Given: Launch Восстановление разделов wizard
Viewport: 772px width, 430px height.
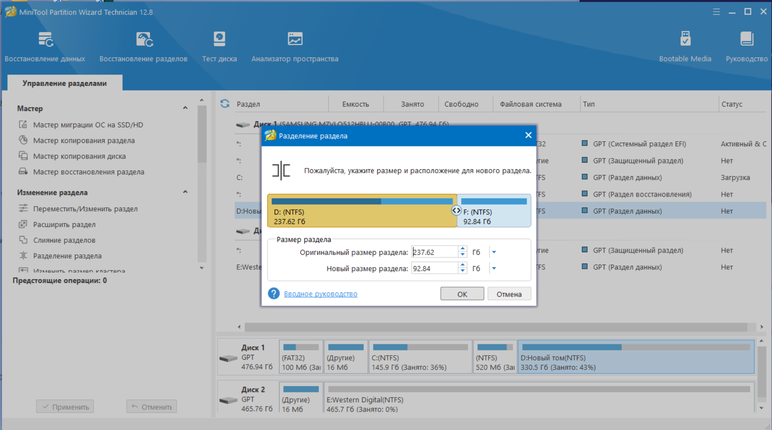Looking at the screenshot, I should 144,47.
